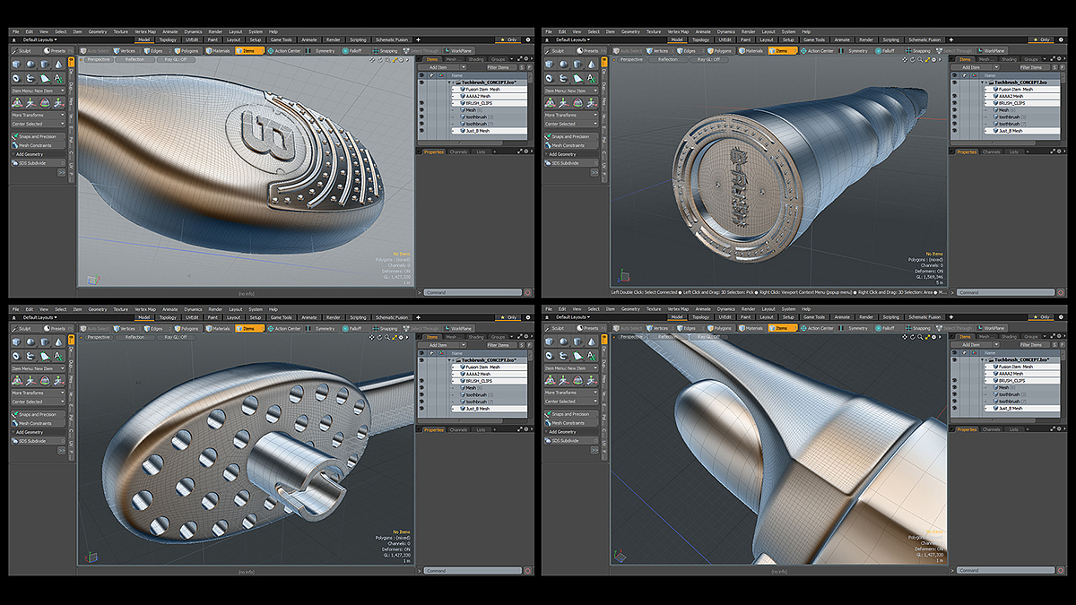Open Presets browser in top-left window
The width and height of the screenshot is (1076, 605).
coord(56,51)
